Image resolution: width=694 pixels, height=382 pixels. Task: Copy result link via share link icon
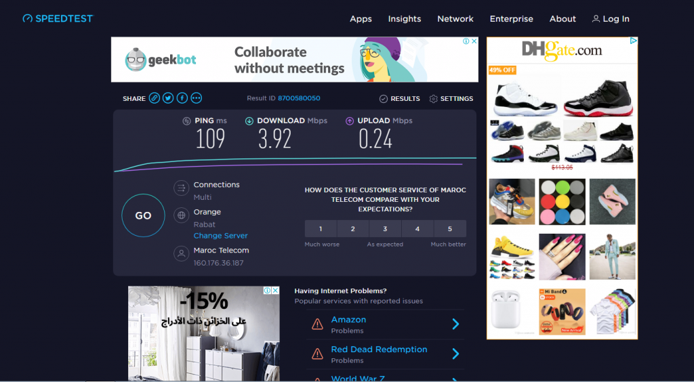(x=154, y=98)
